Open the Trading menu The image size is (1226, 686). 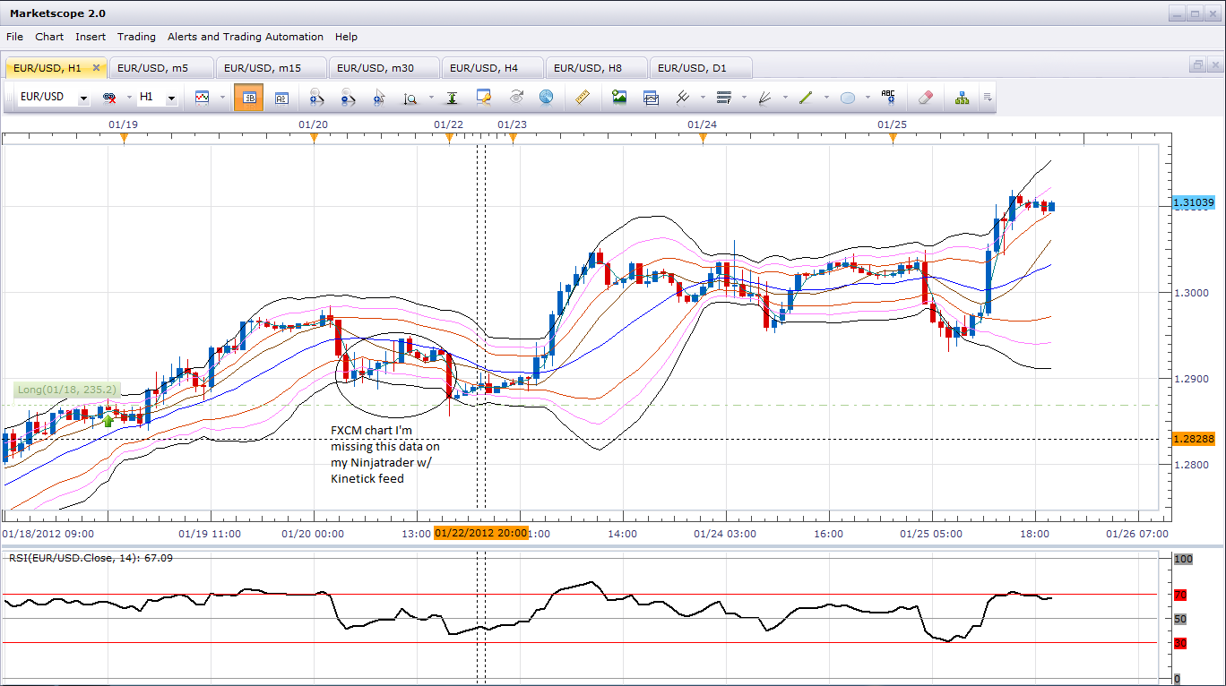pyautogui.click(x=136, y=37)
